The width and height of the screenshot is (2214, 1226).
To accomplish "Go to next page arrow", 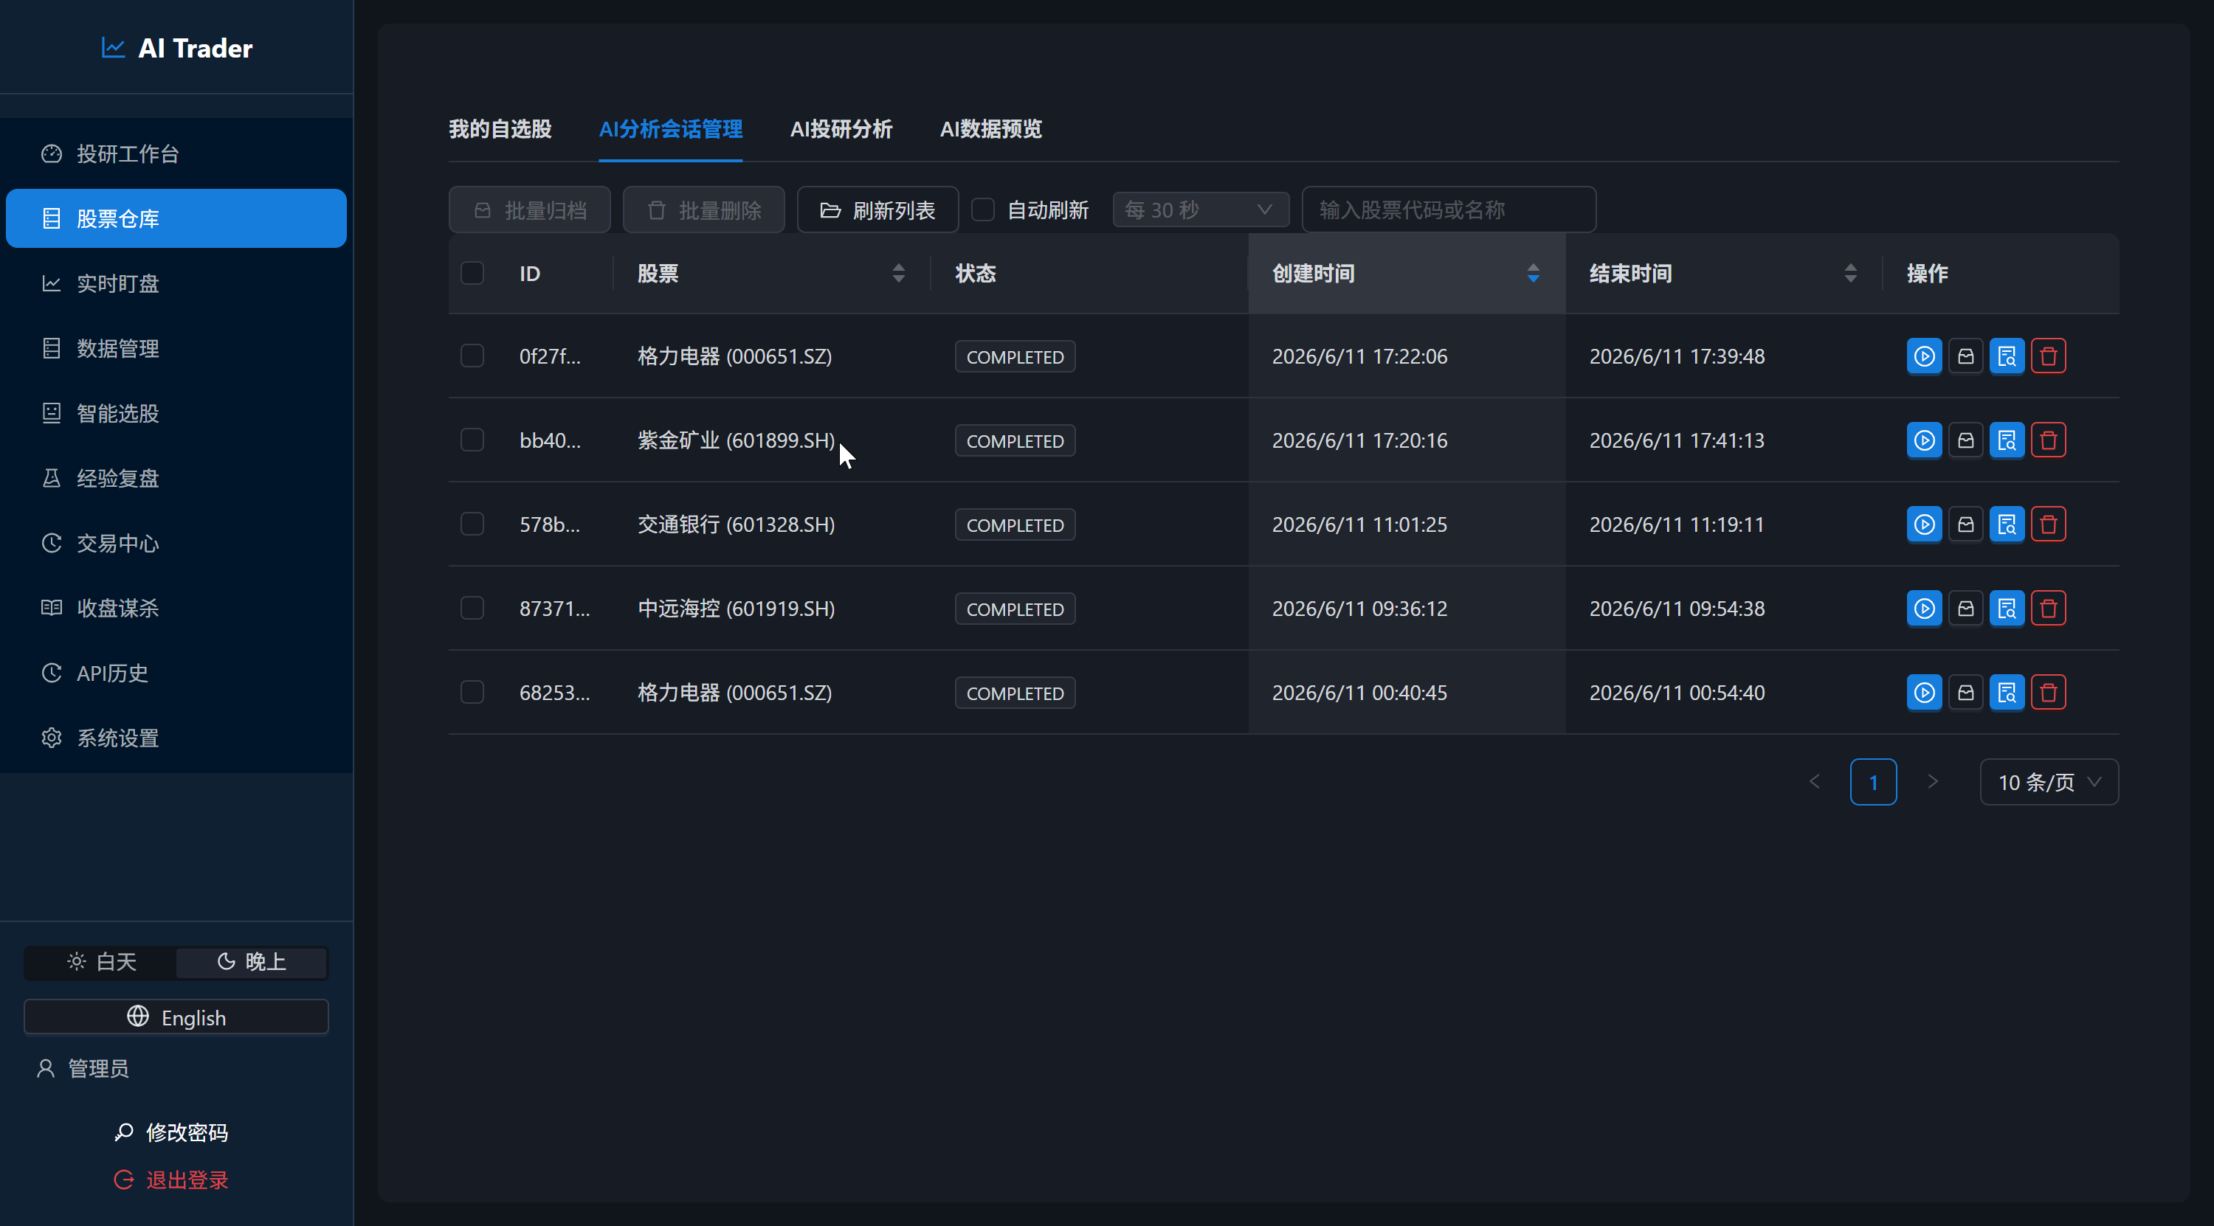I will pos(1932,782).
